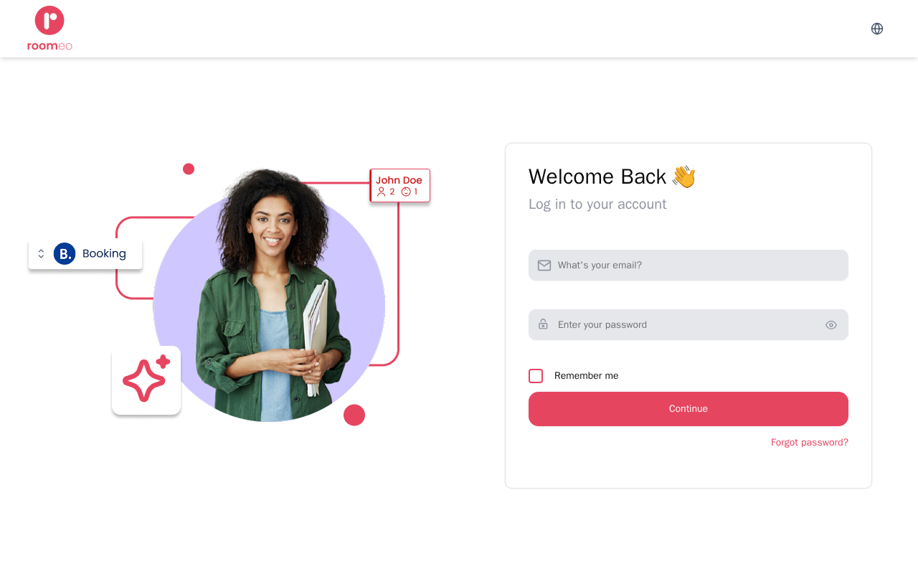Expand the Booking channel selector arrows

pos(41,253)
